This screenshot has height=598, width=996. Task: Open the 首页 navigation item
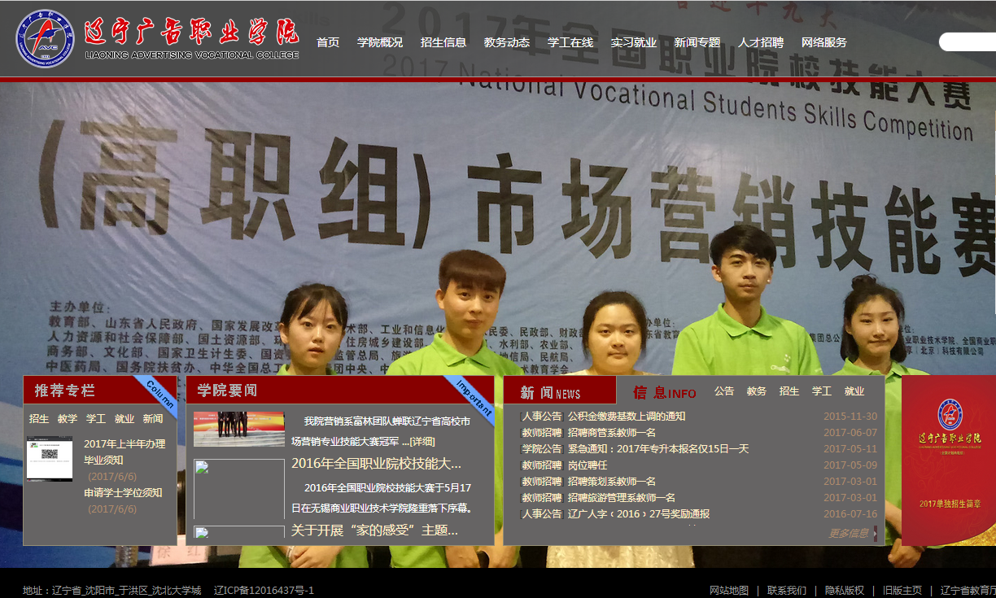tap(328, 42)
